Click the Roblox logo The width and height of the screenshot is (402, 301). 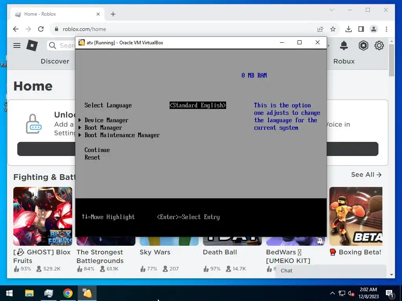32,45
